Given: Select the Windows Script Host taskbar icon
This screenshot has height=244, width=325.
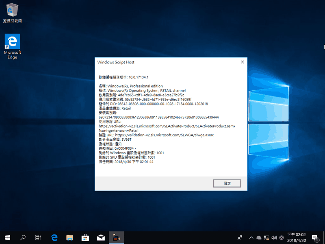Looking at the screenshot, I should click(x=116, y=237).
